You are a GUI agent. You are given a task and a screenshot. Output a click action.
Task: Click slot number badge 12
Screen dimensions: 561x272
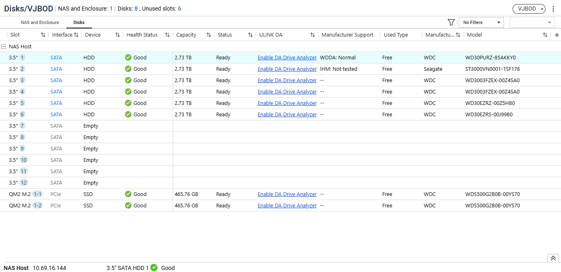(24, 183)
